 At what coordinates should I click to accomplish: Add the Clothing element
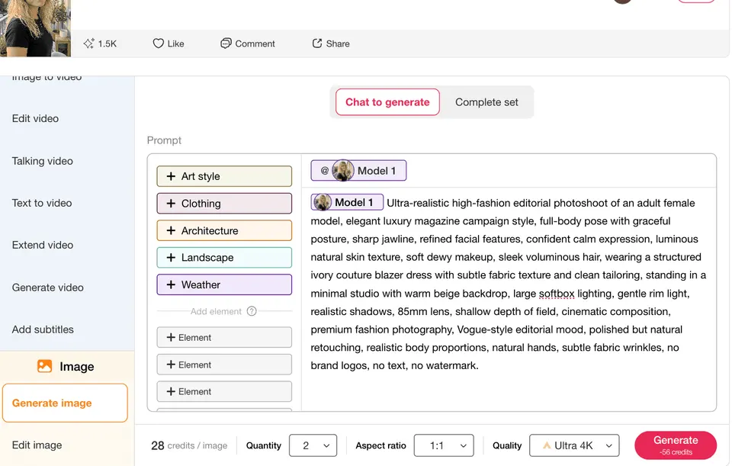pyautogui.click(x=224, y=203)
